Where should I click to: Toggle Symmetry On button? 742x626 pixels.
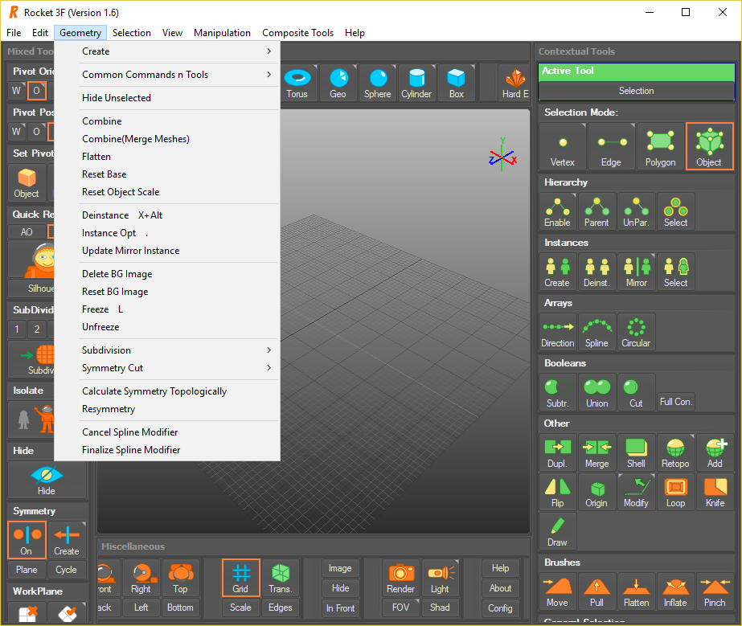27,540
